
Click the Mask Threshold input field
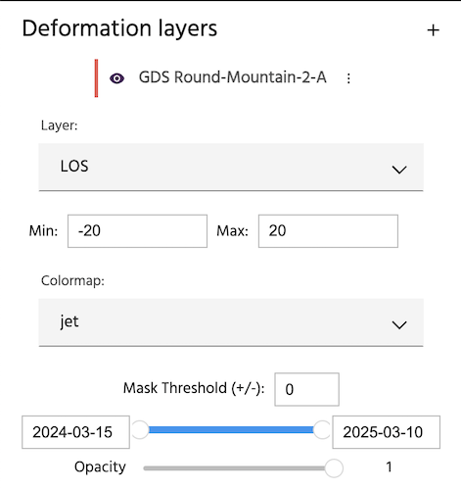[306, 389]
